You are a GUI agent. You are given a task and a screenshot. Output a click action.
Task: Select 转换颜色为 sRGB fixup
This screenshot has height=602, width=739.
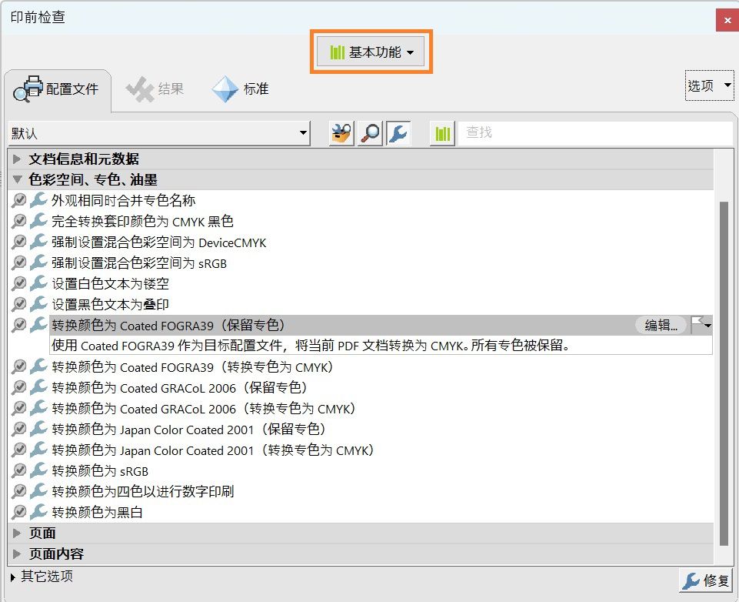[100, 471]
